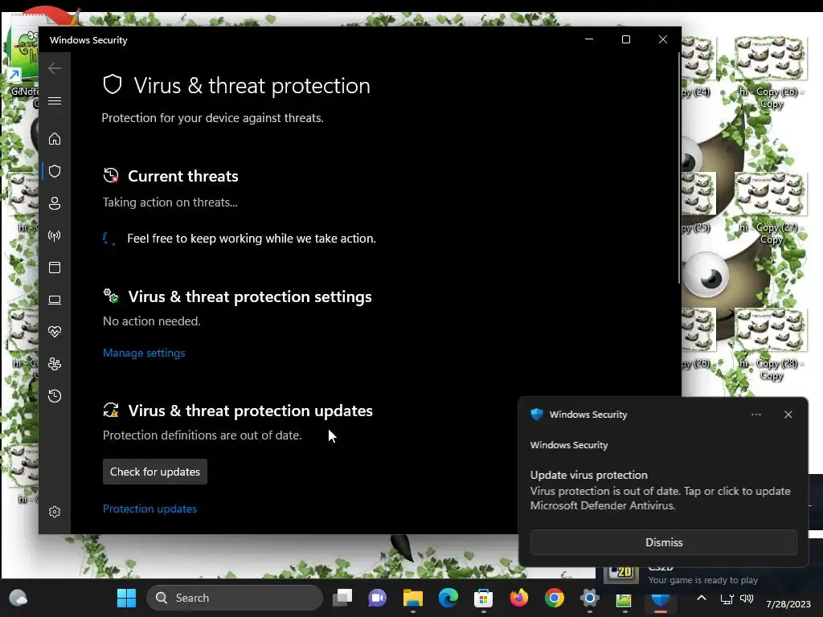Click the 7/28/2023 date on taskbar
Image resolution: width=823 pixels, height=617 pixels.
(788, 604)
